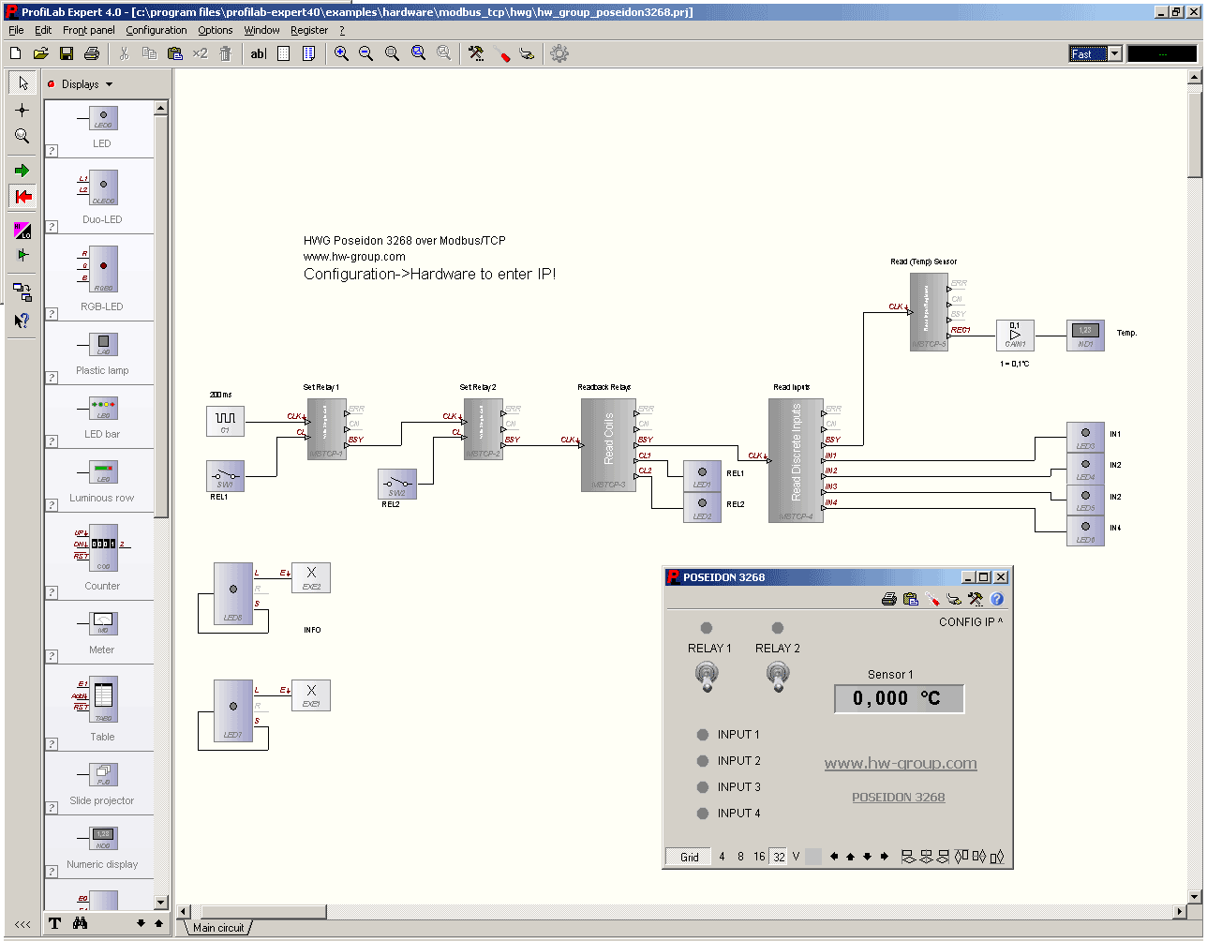Open the Edit menu
This screenshot has height=941, width=1207.
pos(43,30)
